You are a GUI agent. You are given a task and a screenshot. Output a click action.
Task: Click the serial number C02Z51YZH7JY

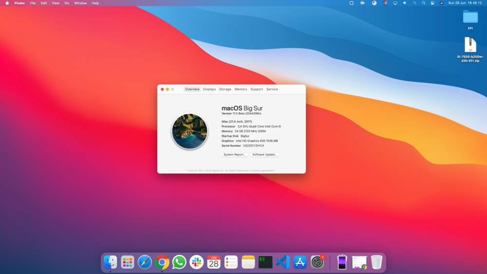[253, 146]
